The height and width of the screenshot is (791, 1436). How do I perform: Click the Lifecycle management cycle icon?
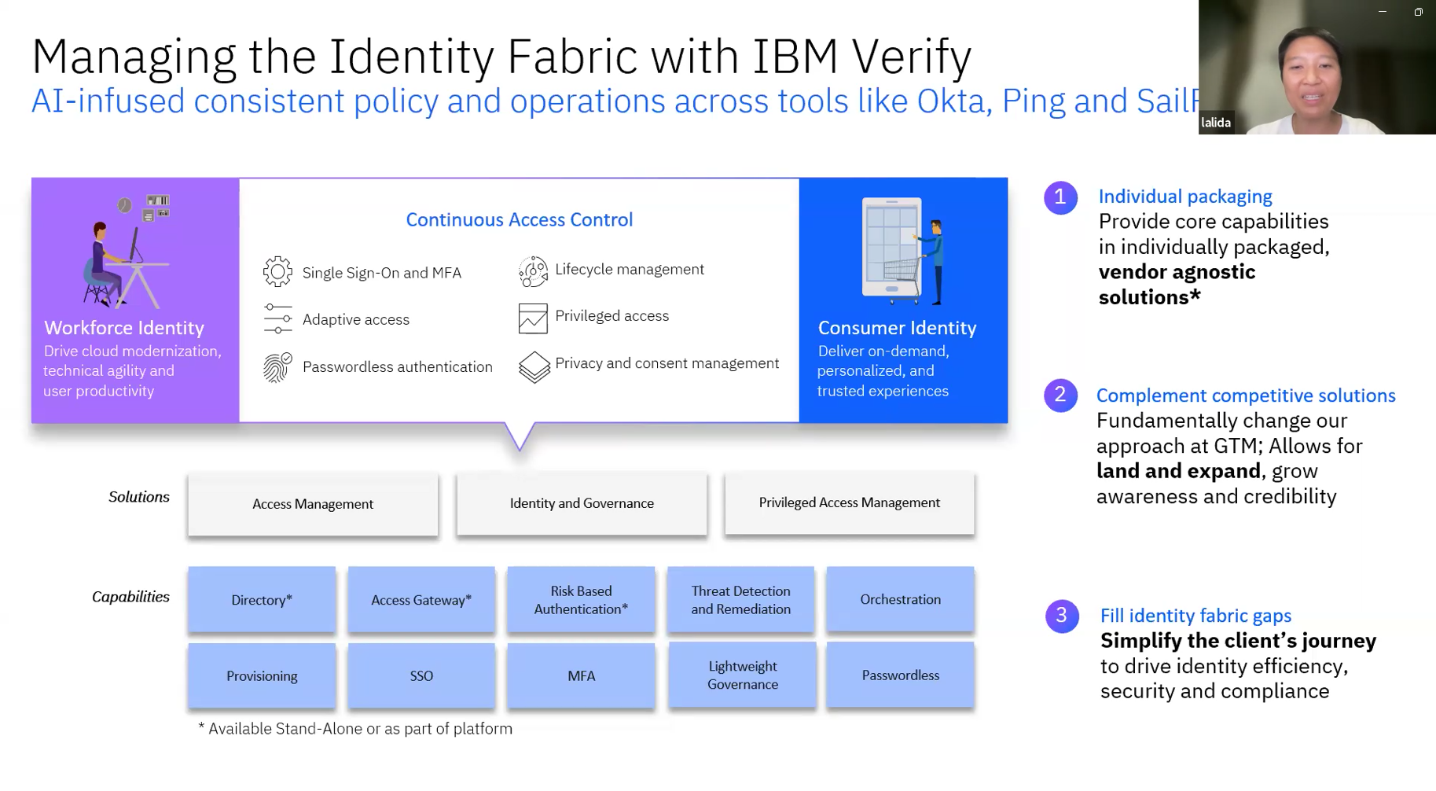pos(533,270)
